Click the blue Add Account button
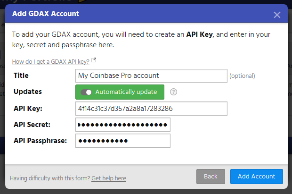 coord(256,177)
